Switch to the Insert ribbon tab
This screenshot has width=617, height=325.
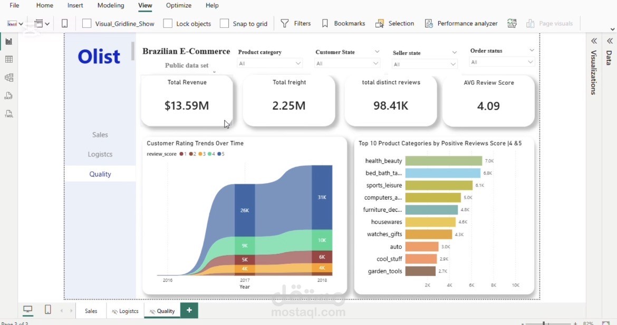click(75, 5)
